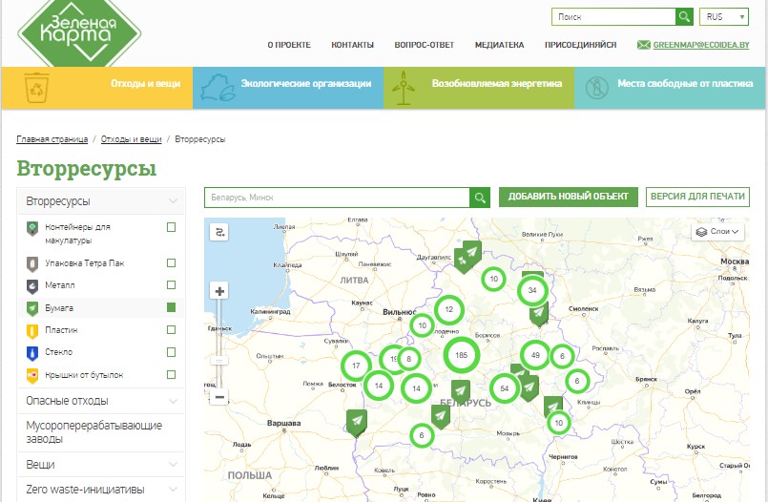Uncheck the Бумага filter checkbox

171,307
